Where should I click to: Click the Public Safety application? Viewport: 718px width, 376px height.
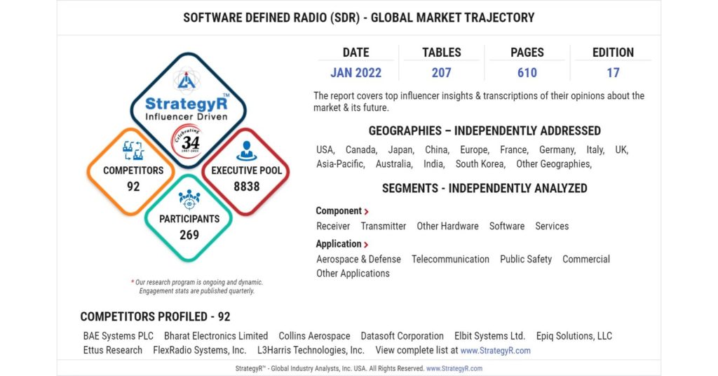(x=526, y=260)
